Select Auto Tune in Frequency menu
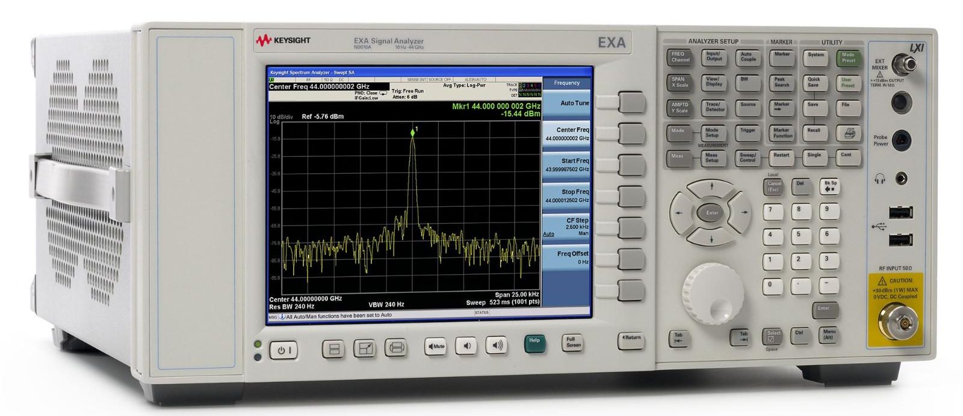963x416 pixels. coord(566,103)
